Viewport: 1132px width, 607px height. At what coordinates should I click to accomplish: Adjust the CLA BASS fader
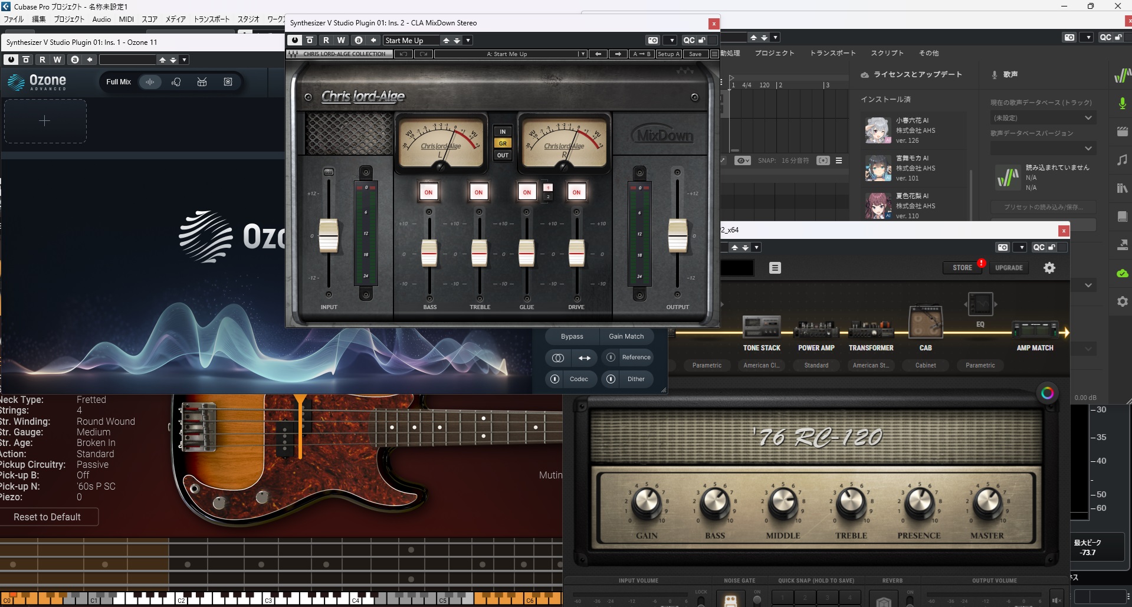click(429, 252)
